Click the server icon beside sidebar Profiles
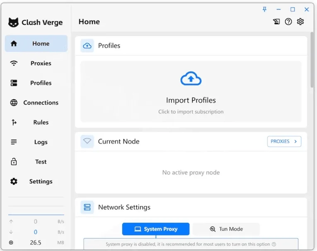Viewport: 317px width, 251px height. coord(14,83)
